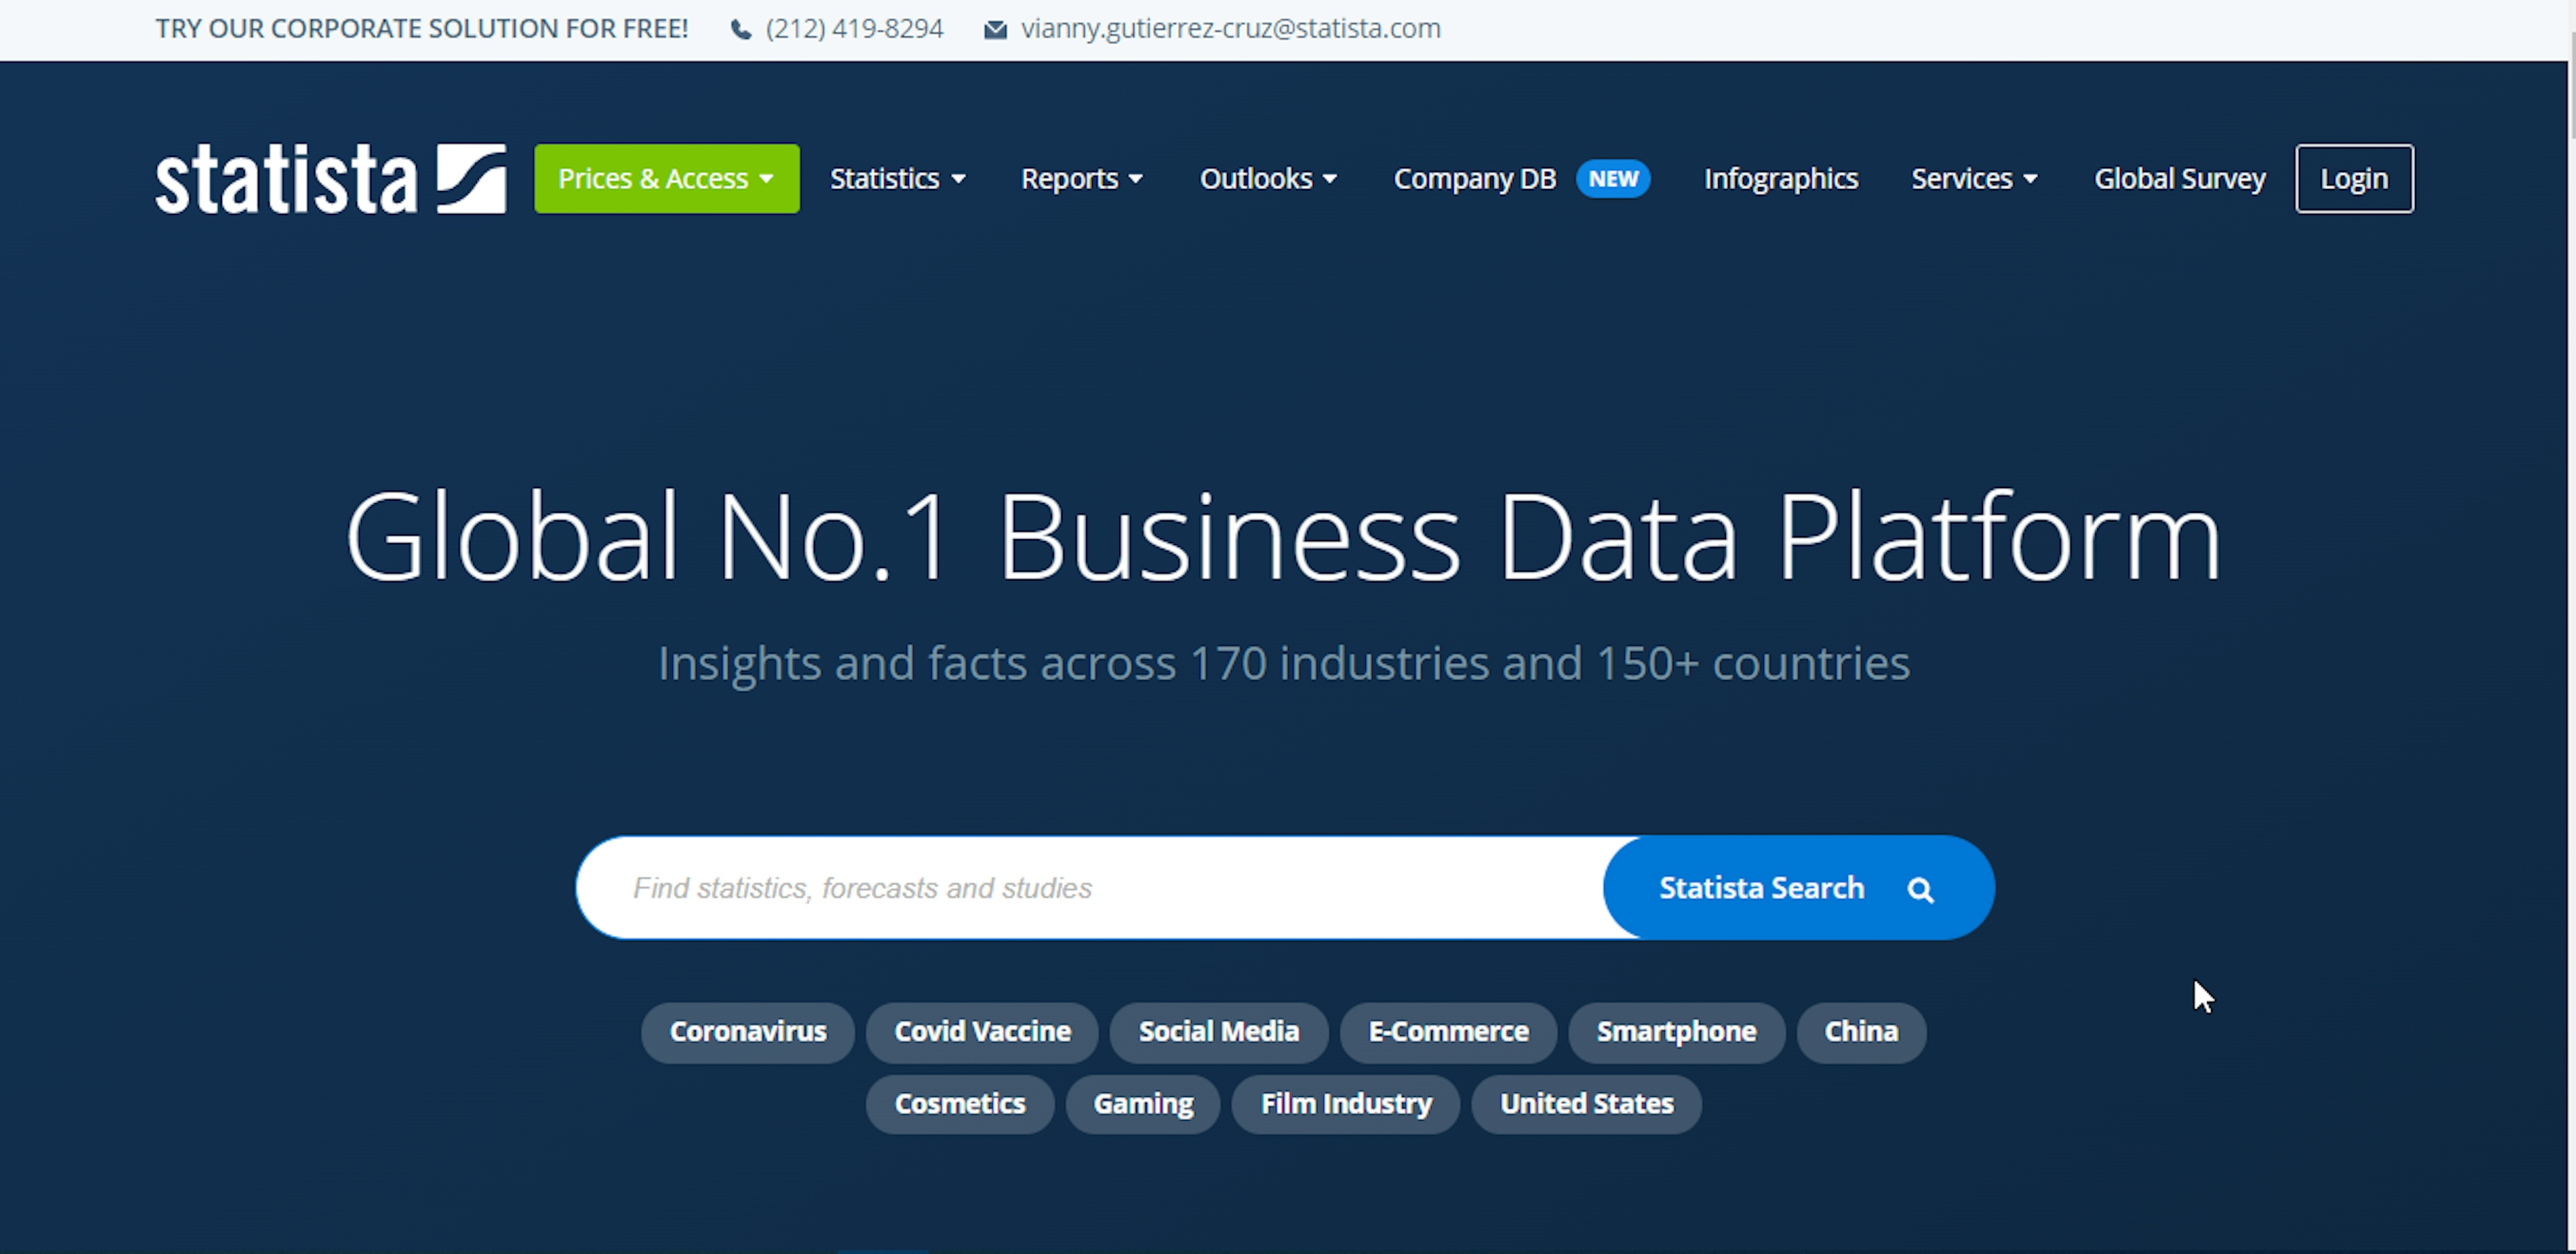Open the vianny.gutierrez-cruz email link

click(1230, 29)
